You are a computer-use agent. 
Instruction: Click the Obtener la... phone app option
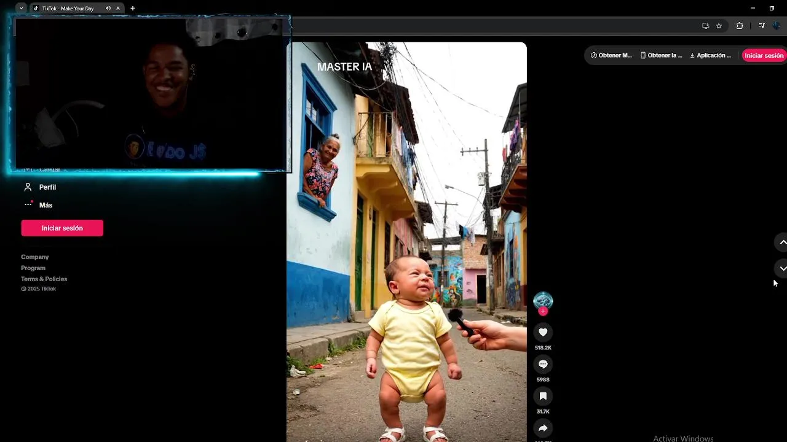[661, 55]
